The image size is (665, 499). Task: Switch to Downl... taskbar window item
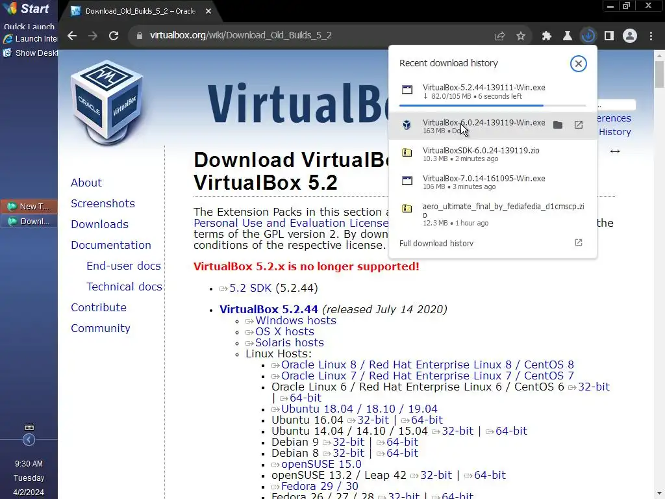click(29, 221)
